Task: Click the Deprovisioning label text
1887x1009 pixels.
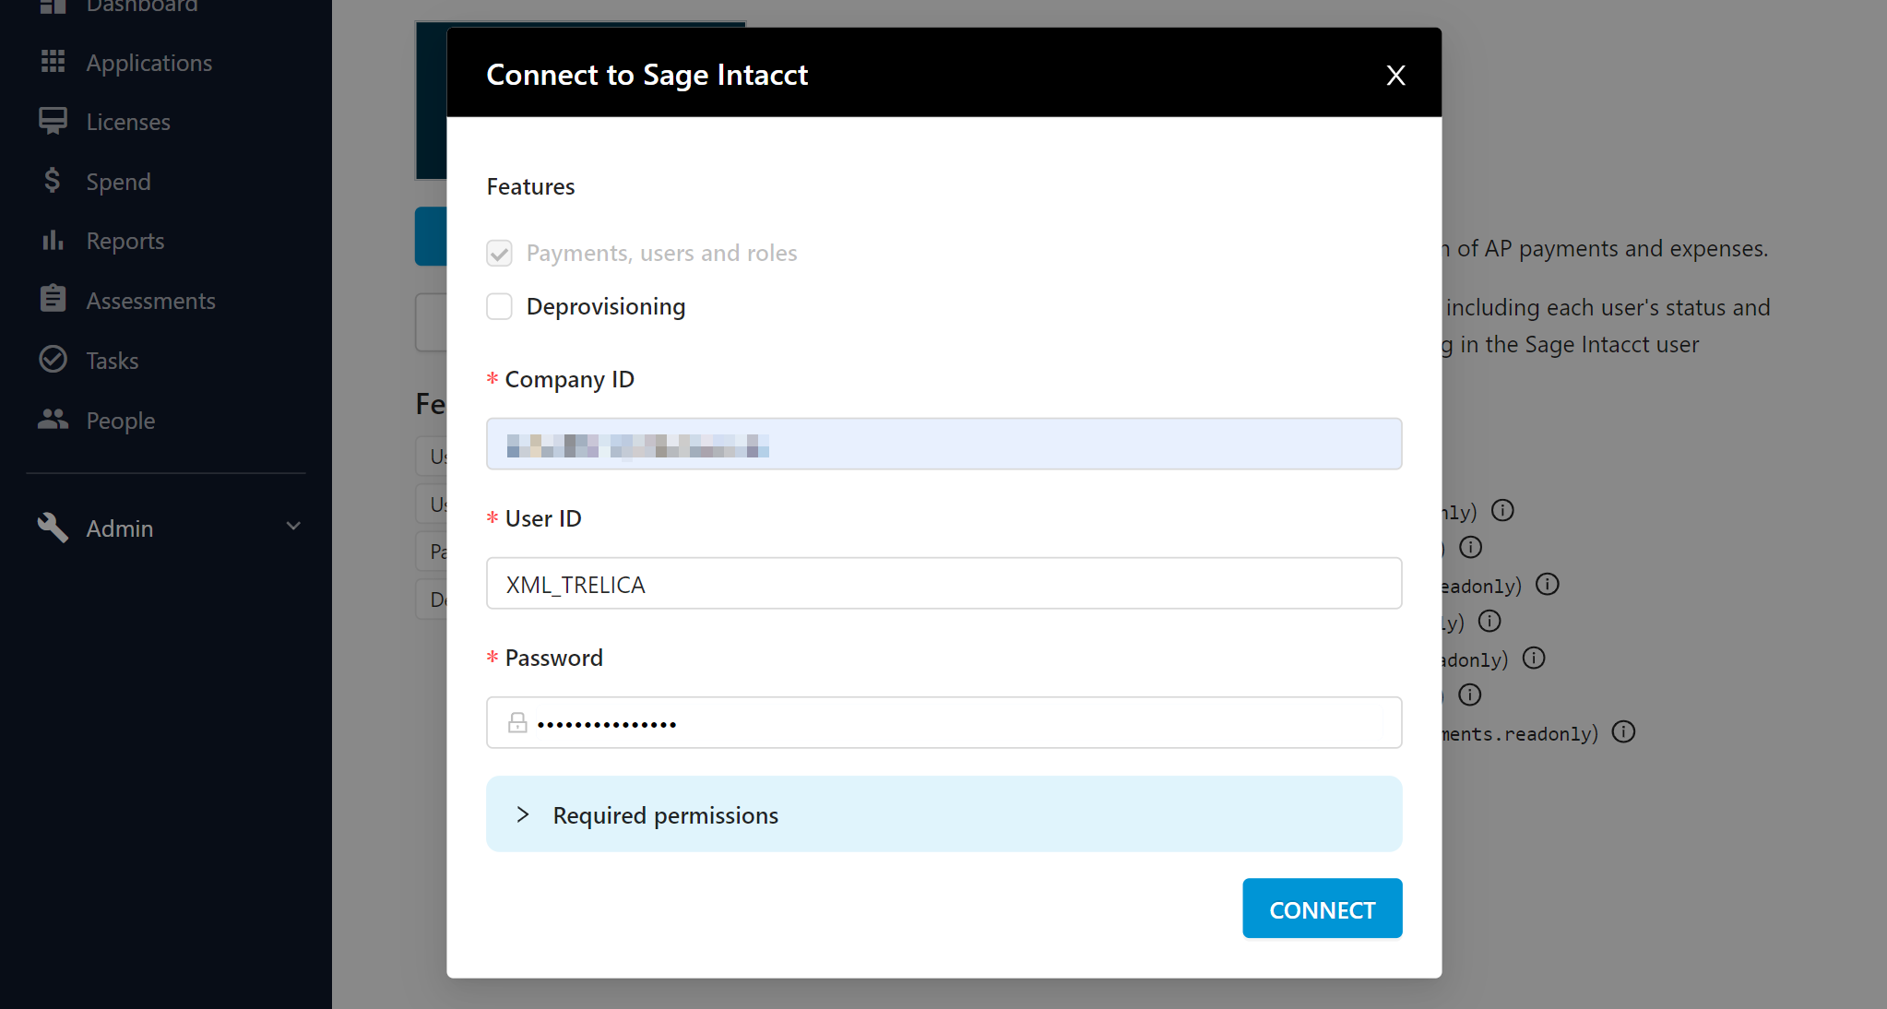Action: click(x=605, y=307)
